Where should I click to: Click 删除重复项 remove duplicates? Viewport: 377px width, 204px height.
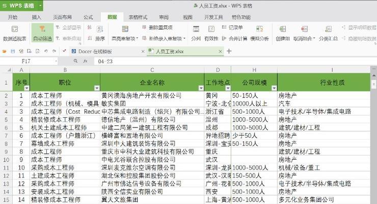click(x=157, y=28)
